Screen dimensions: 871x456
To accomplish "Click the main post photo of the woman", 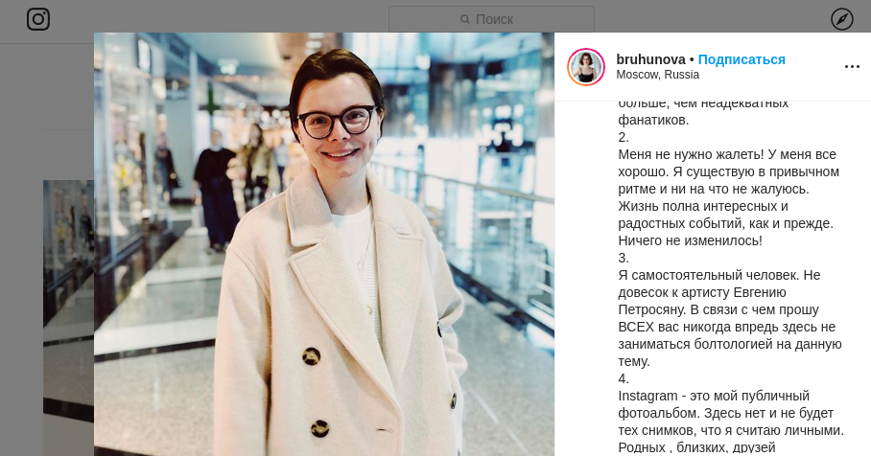I will tap(324, 244).
